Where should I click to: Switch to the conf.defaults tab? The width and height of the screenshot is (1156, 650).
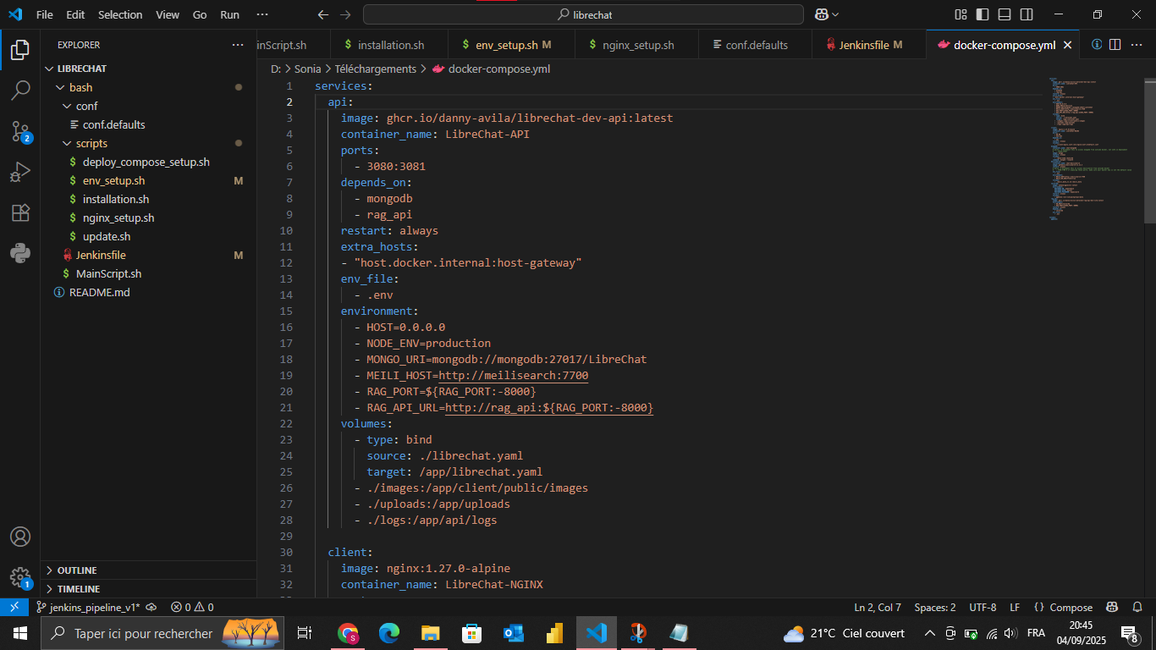(755, 45)
